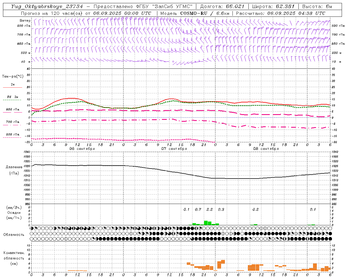This screenshot has height=277, width=346.
Task: Click the 10 м wind level label on the left
Action: click(26, 62)
